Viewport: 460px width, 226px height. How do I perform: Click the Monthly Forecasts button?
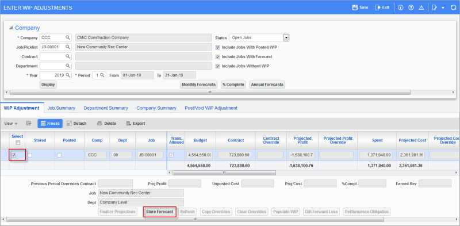(198, 85)
